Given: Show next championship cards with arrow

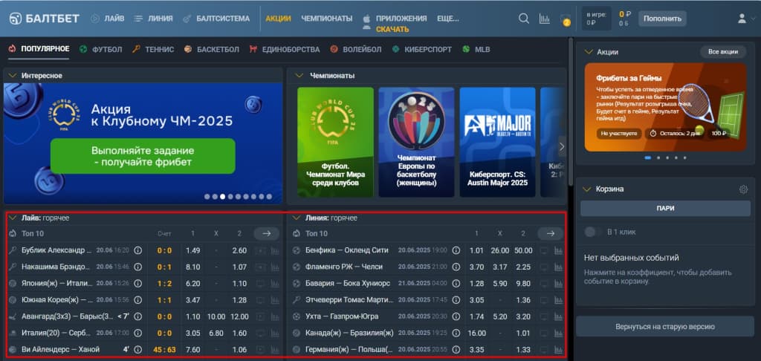Looking at the screenshot, I should (x=562, y=146).
